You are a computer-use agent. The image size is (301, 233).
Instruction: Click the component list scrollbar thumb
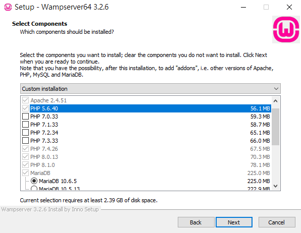point(275,127)
